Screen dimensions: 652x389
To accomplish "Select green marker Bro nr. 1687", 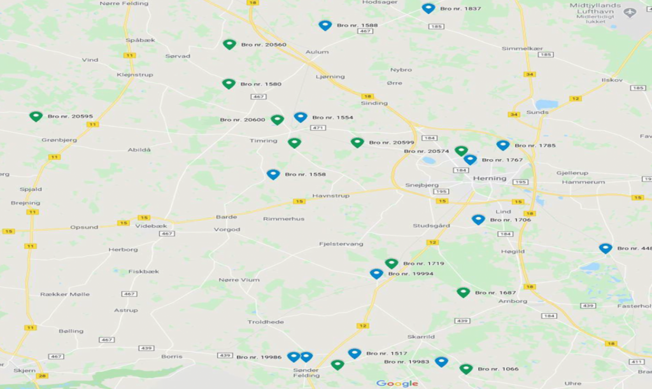I will pos(464,293).
